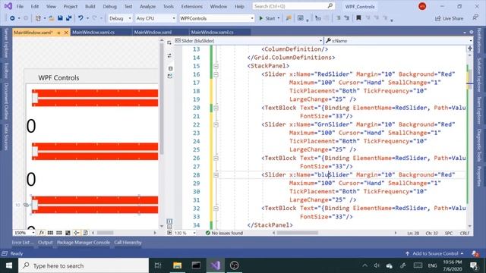Pin the MainWindow.xaml* tab

58,33
